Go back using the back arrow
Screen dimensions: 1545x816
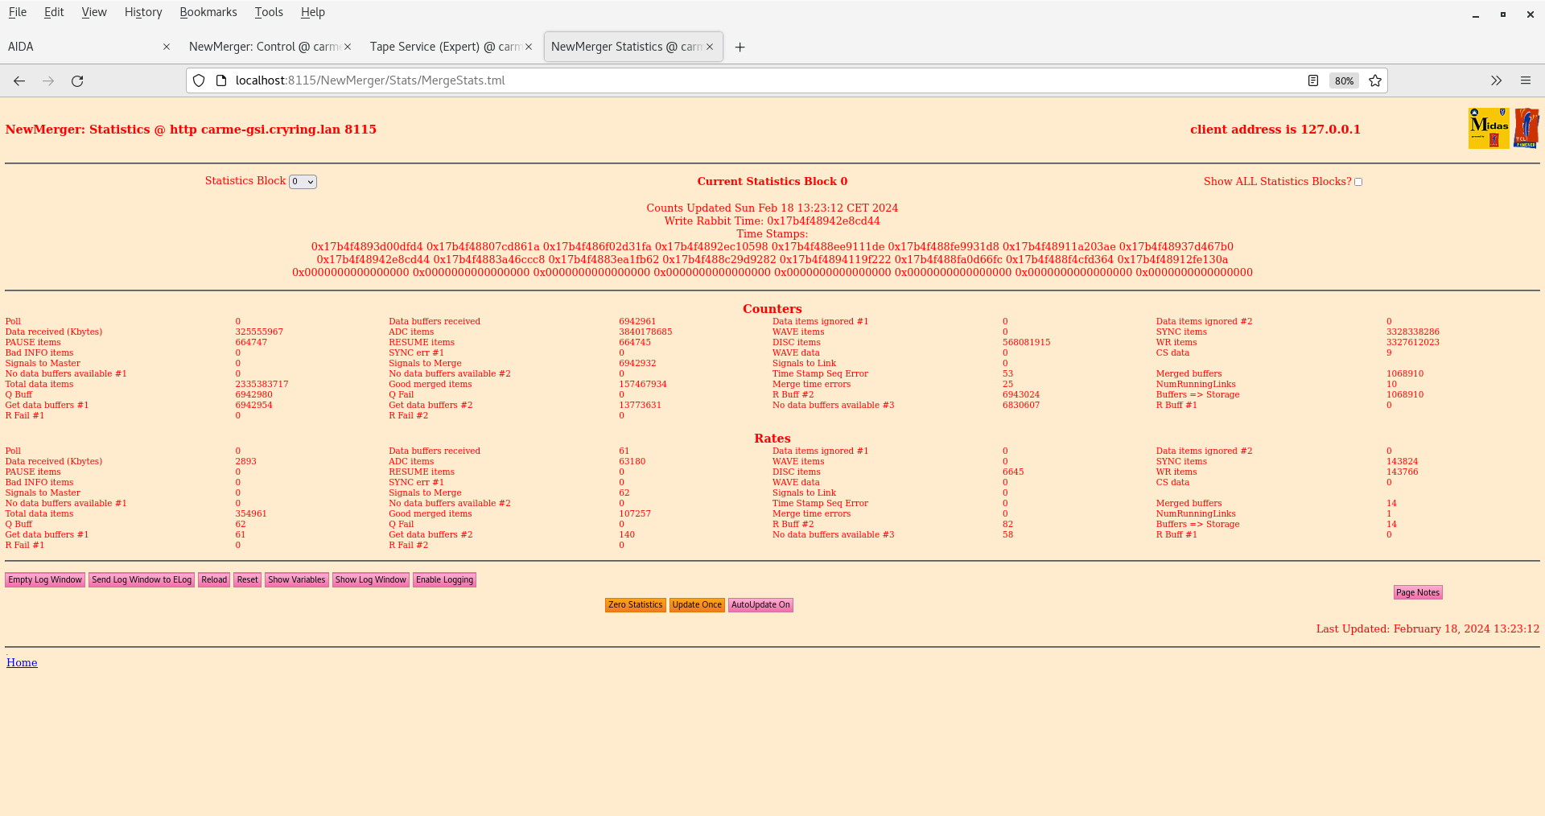(x=19, y=80)
